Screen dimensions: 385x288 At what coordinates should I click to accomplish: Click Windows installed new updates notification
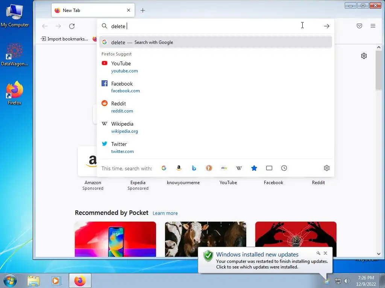(x=265, y=261)
